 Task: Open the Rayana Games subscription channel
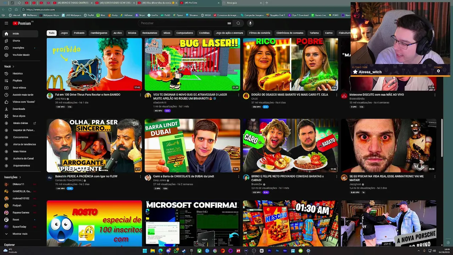tap(20, 212)
